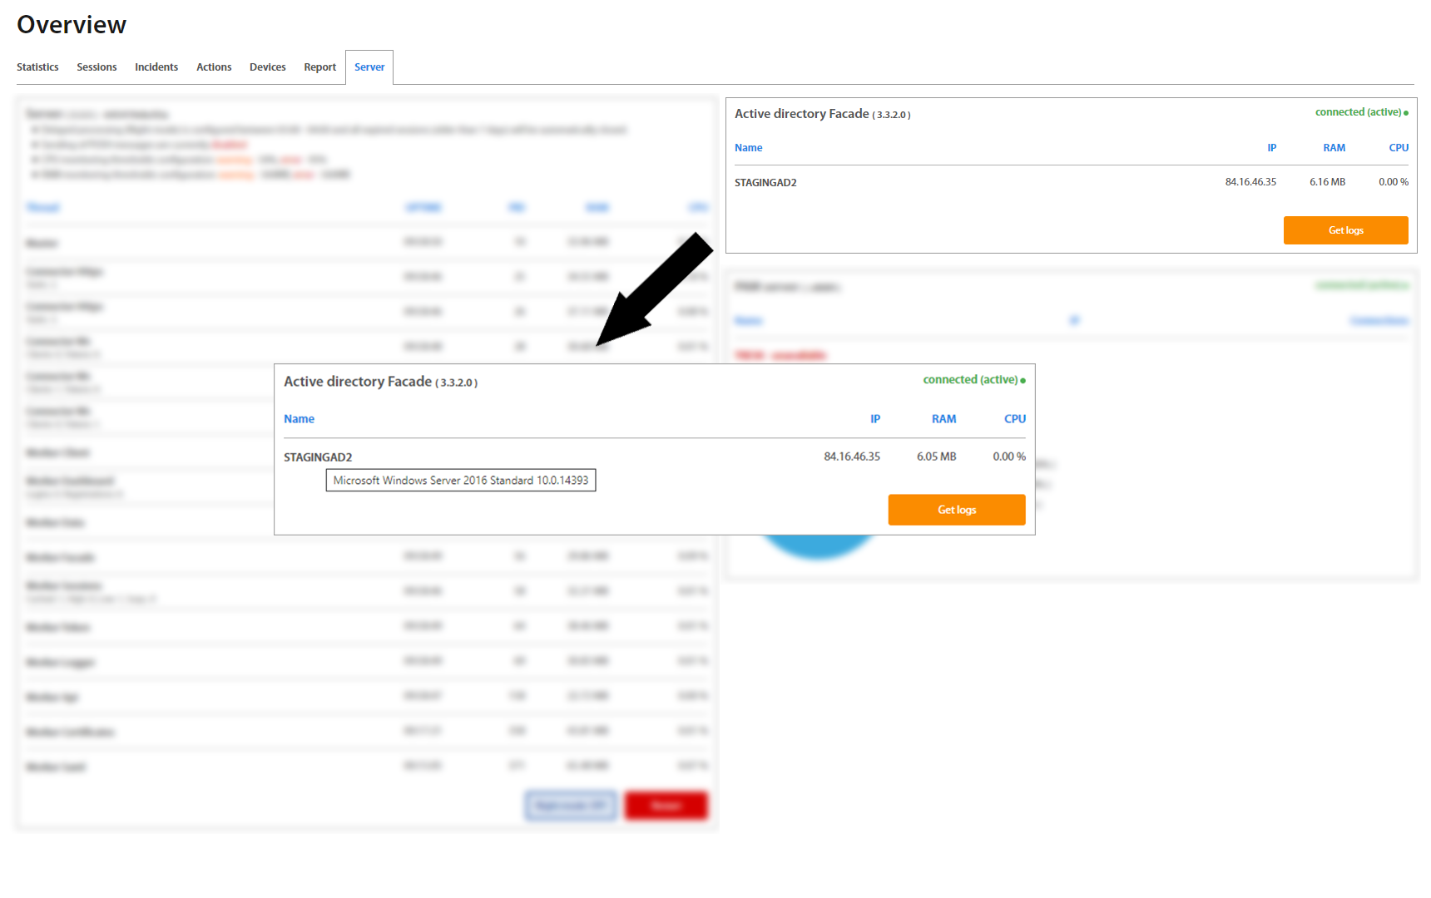The width and height of the screenshot is (1431, 898).
Task: Click the green status dot in enlarged callout
Action: (1022, 381)
